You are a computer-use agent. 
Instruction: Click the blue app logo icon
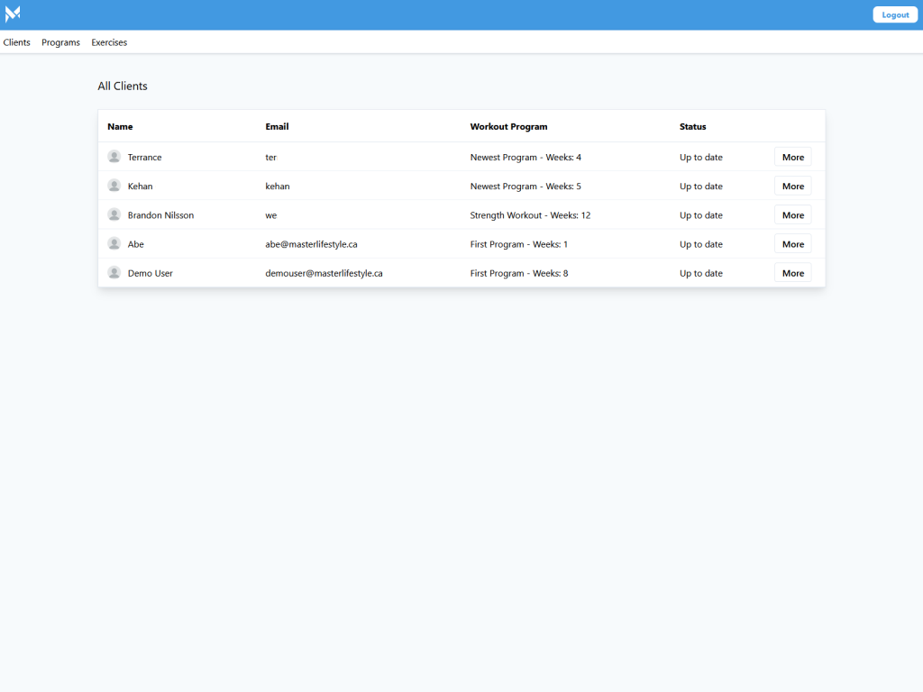click(13, 14)
